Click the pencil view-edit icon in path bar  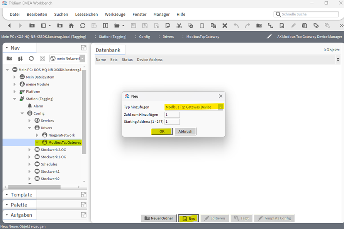tap(269, 37)
